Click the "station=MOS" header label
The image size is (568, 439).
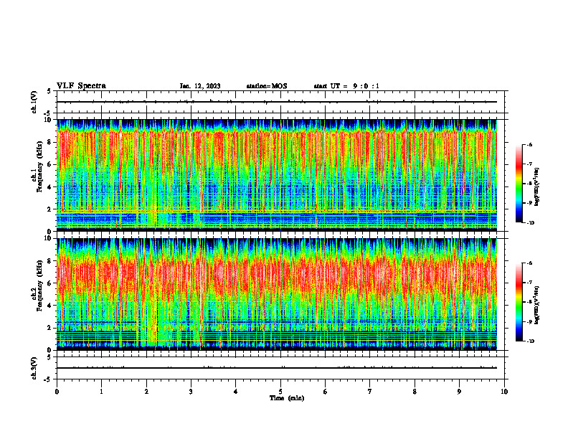267,86
